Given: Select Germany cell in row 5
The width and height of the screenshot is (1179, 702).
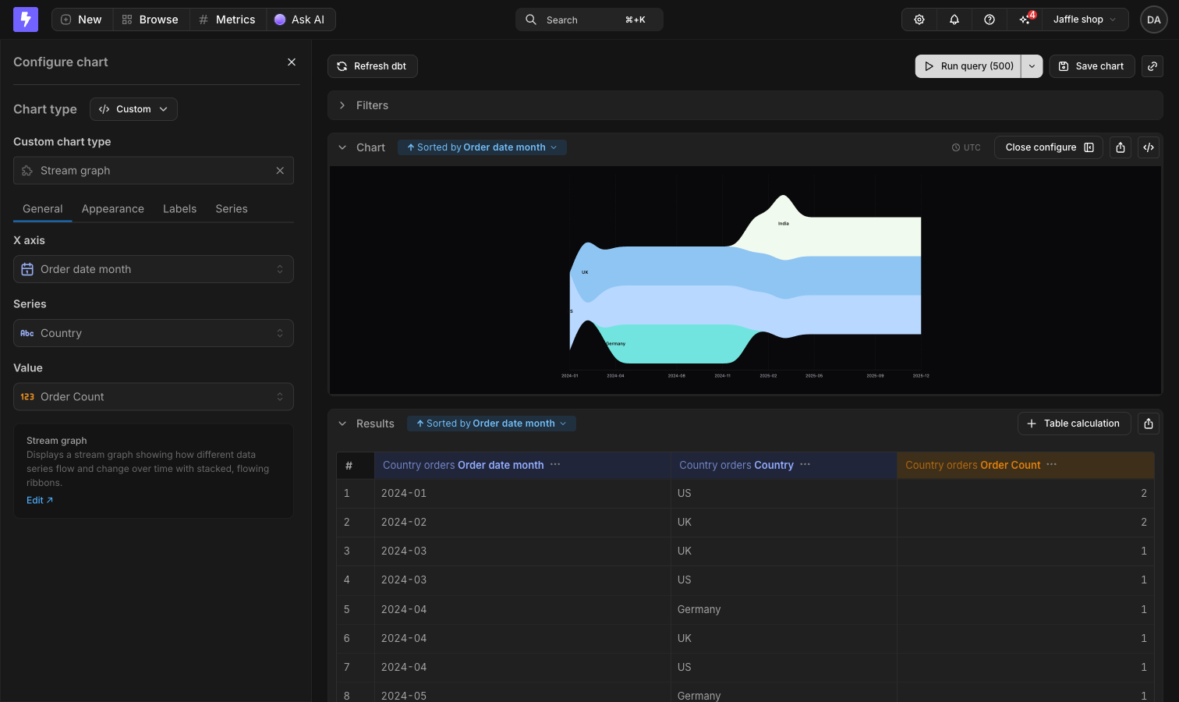Looking at the screenshot, I should (784, 609).
